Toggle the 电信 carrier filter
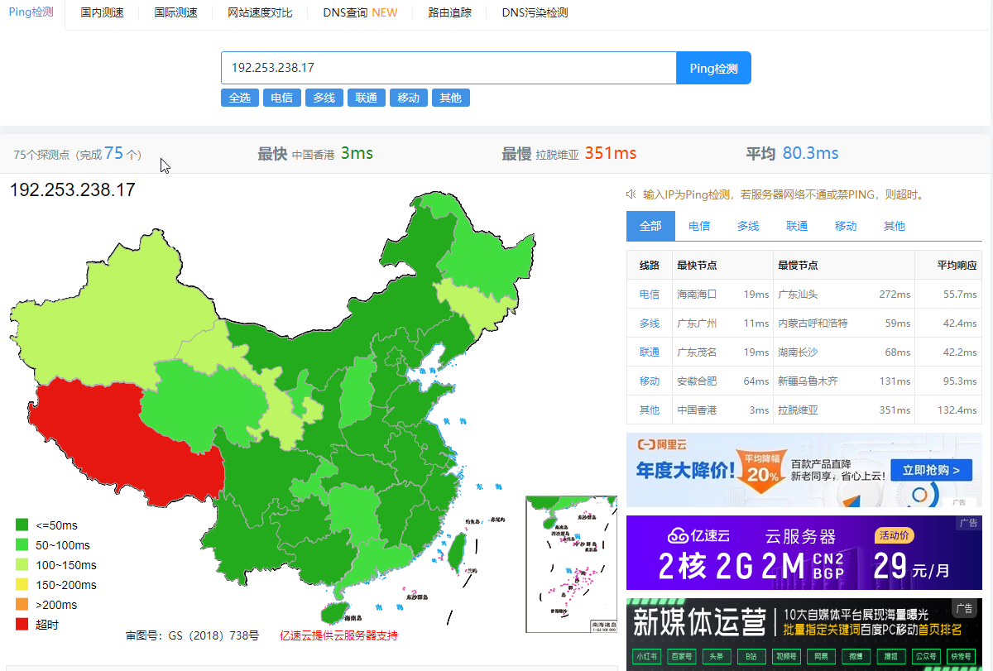Viewport: 993px width, 671px height. [281, 98]
